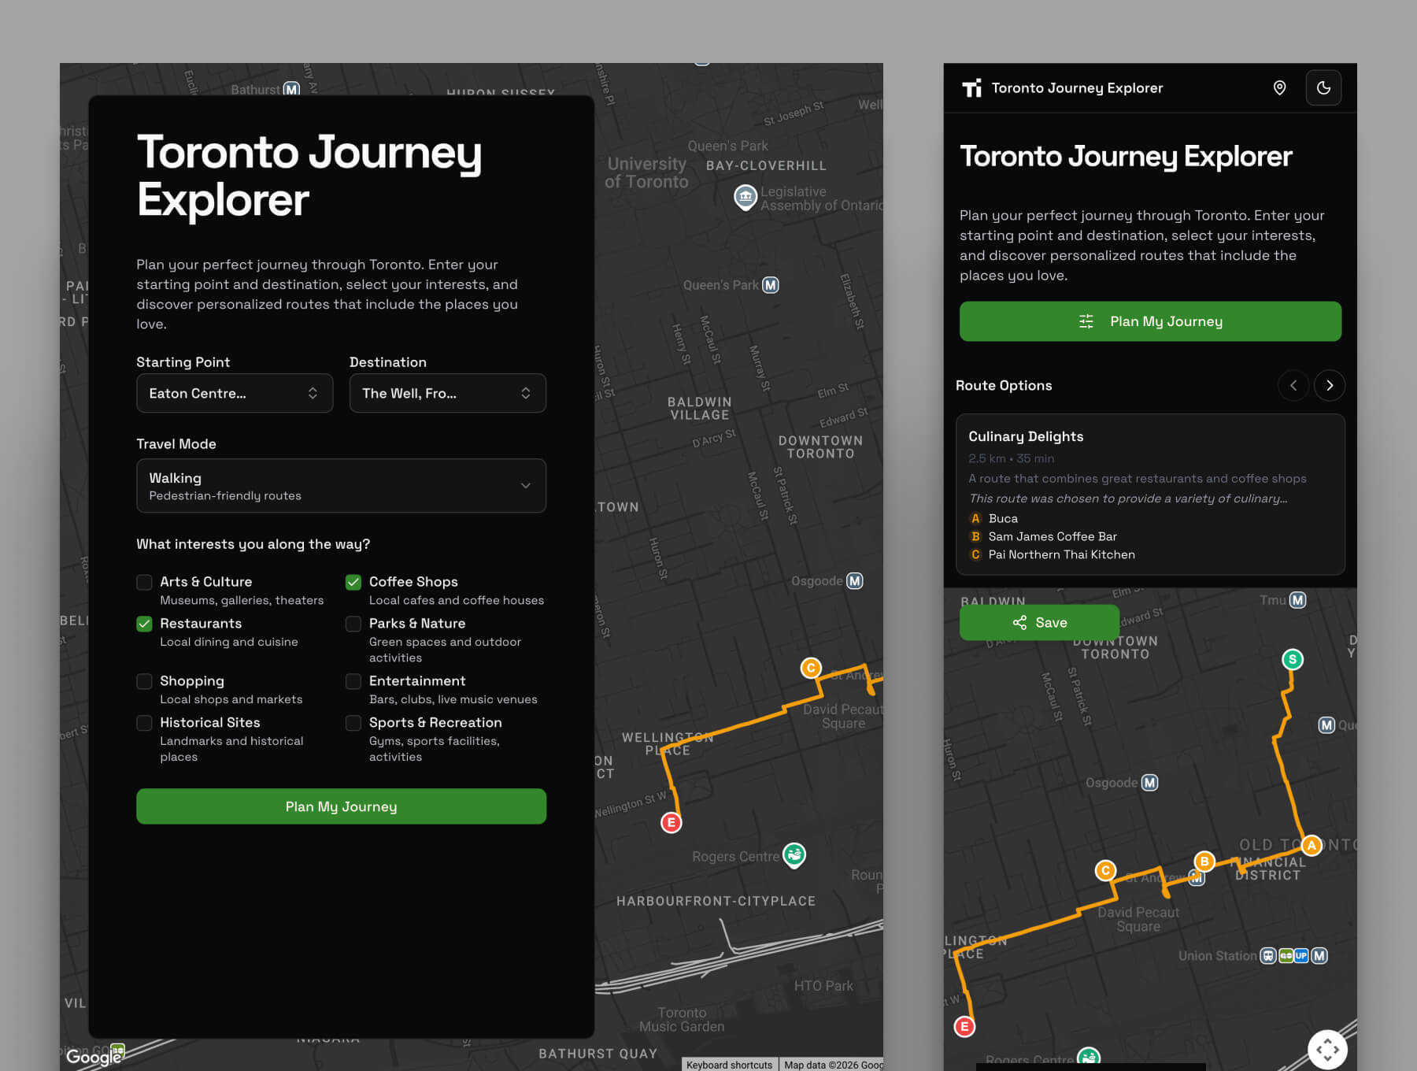
Task: Click the Buca stop in the route list
Action: (1003, 518)
